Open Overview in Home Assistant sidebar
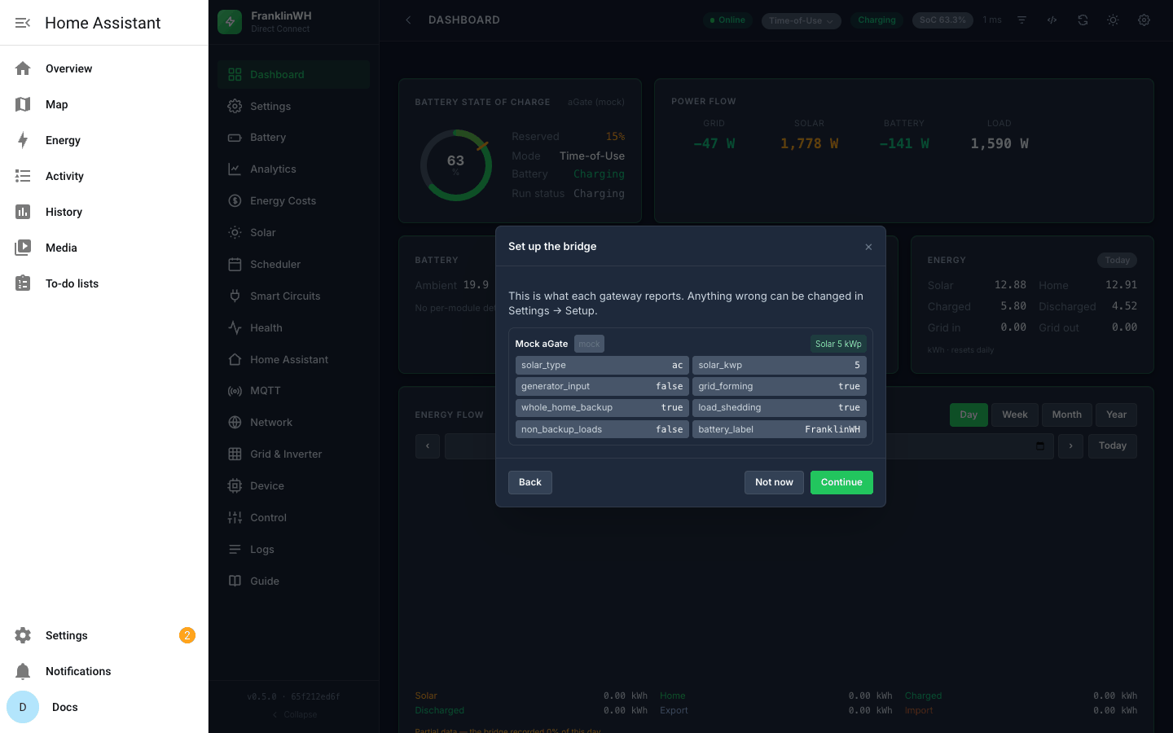 click(104, 68)
